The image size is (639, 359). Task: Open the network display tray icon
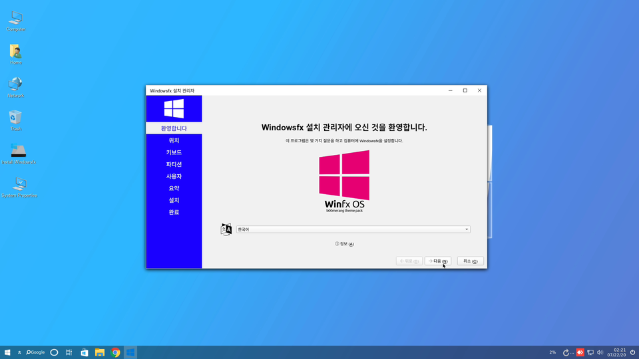point(590,353)
